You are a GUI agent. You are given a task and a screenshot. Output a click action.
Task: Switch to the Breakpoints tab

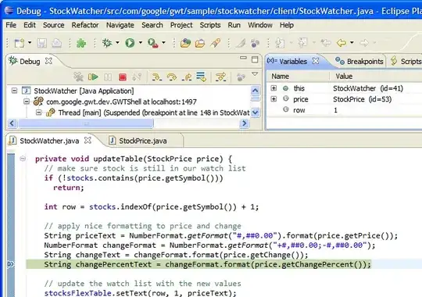coord(359,62)
